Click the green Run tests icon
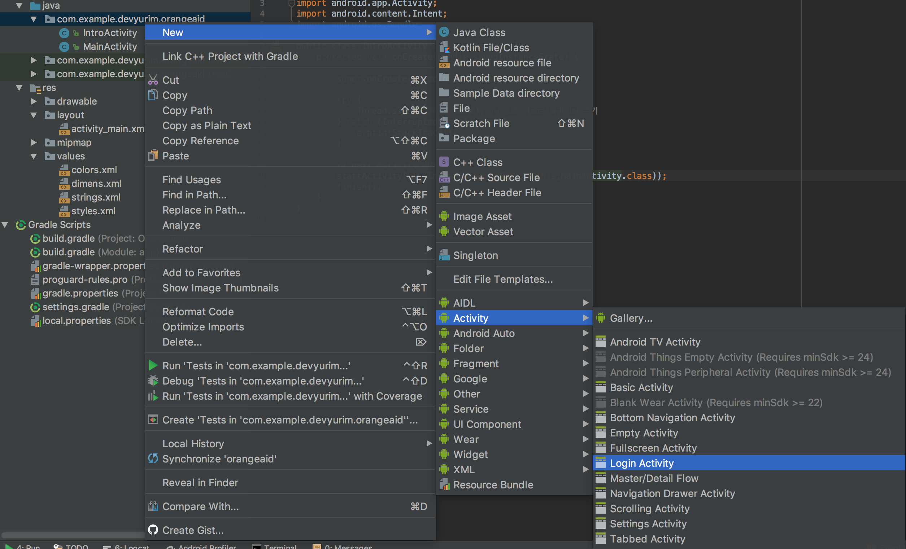This screenshot has height=549, width=906. pyautogui.click(x=153, y=365)
